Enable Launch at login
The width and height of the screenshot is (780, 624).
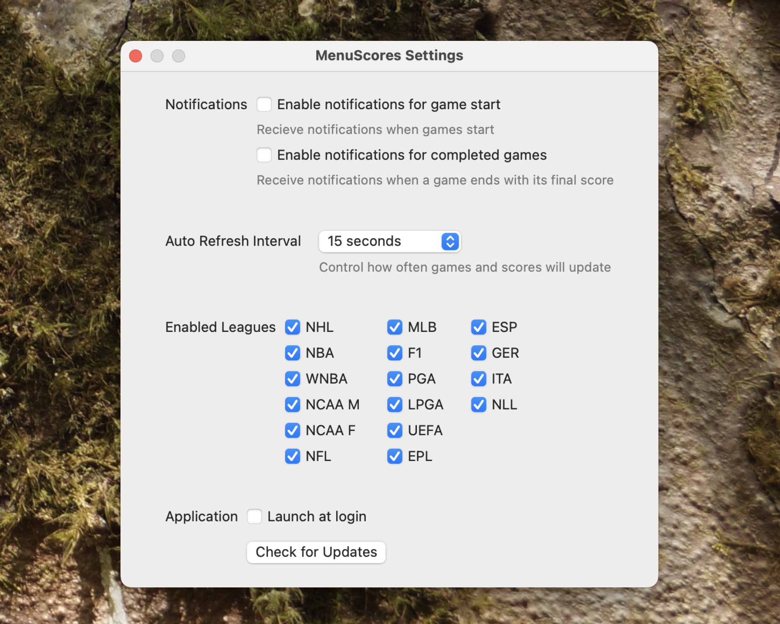[x=255, y=516]
